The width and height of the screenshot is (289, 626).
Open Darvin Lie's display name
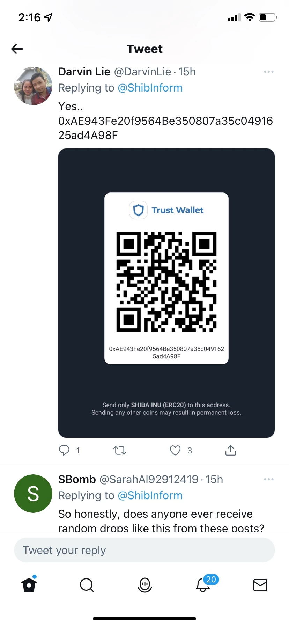[84, 72]
